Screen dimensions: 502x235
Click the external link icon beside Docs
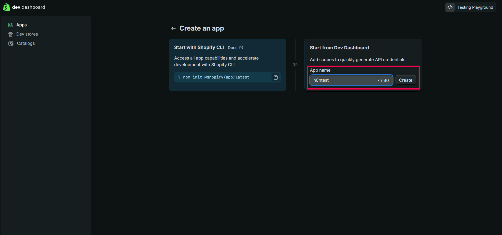coord(241,48)
